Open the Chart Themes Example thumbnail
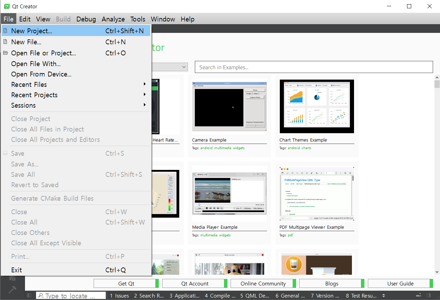Viewport: 440px width, 300px height. pos(317,106)
